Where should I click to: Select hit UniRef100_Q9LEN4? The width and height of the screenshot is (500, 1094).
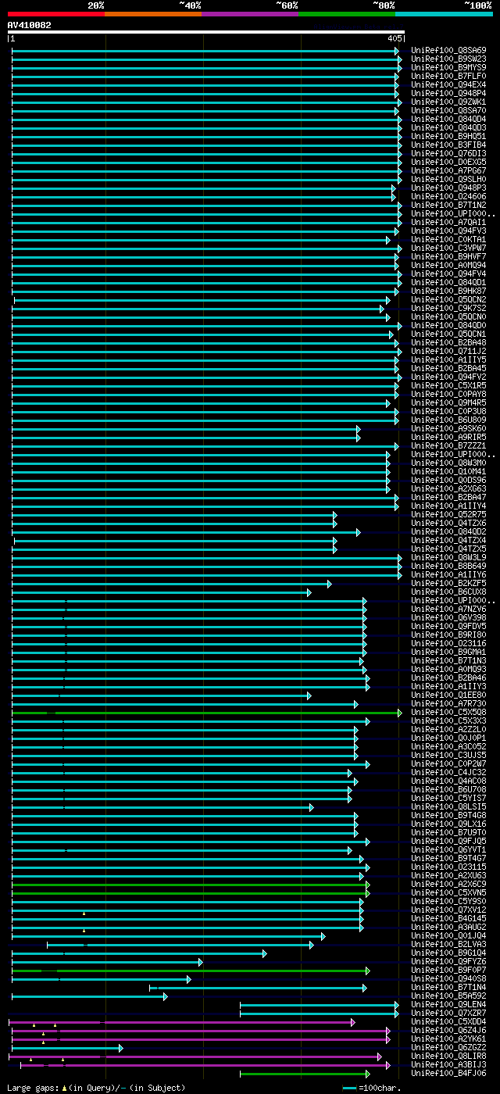(x=448, y=1005)
